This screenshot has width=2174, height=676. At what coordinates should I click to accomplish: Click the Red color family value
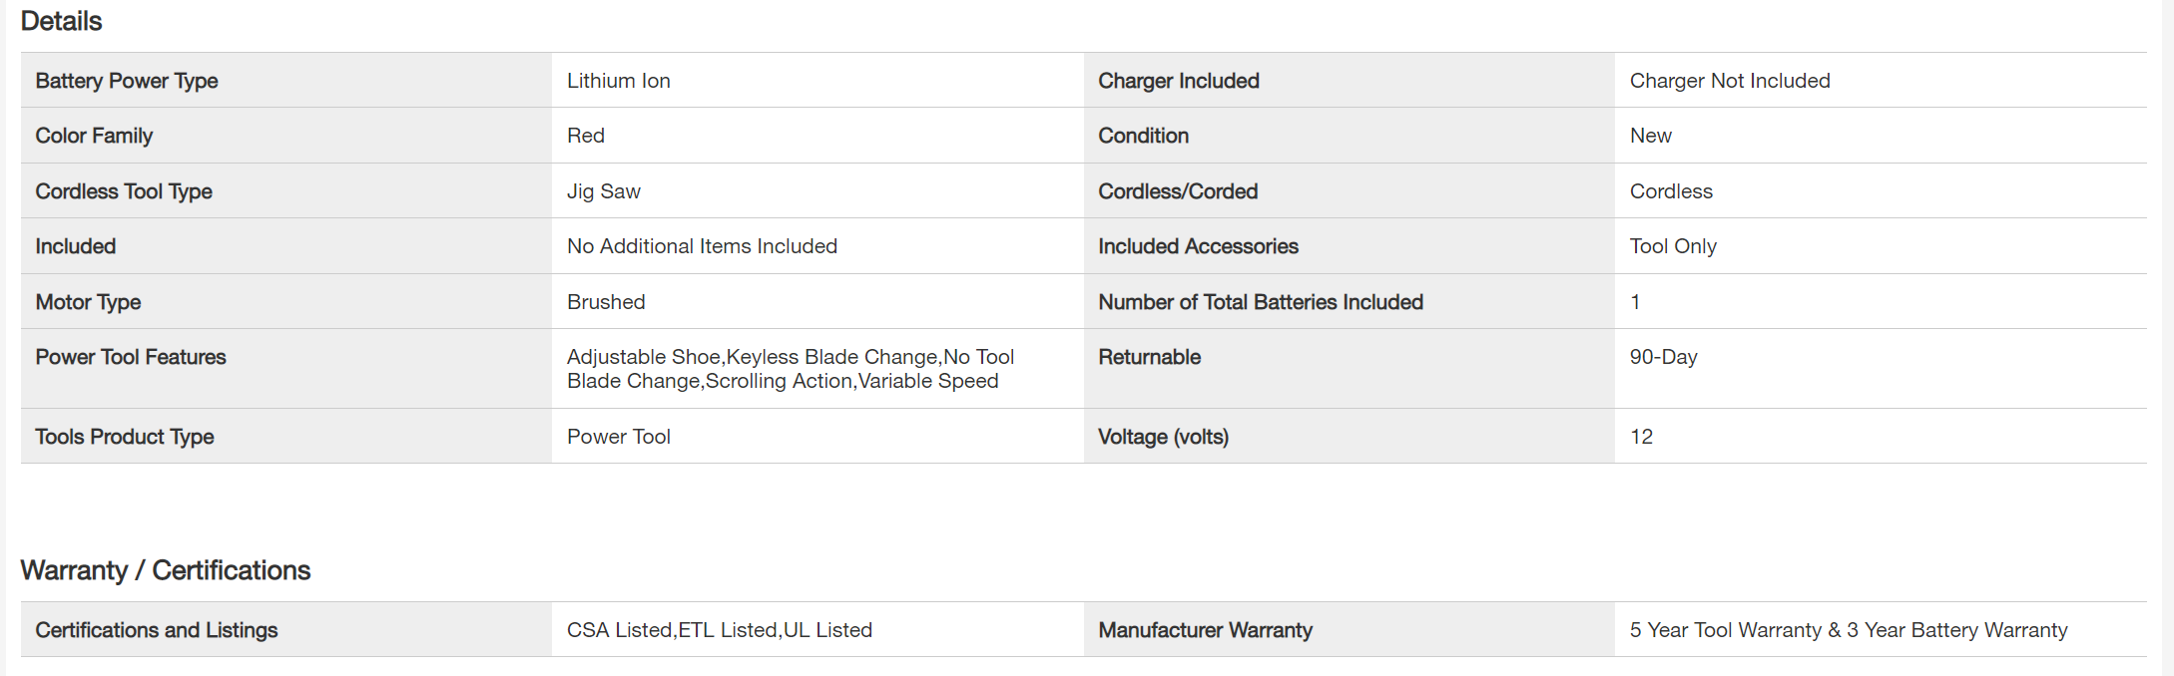(586, 136)
